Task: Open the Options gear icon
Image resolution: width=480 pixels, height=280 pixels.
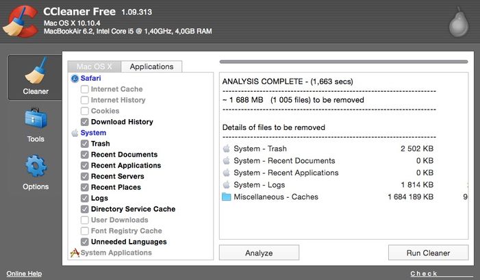Action: point(36,166)
